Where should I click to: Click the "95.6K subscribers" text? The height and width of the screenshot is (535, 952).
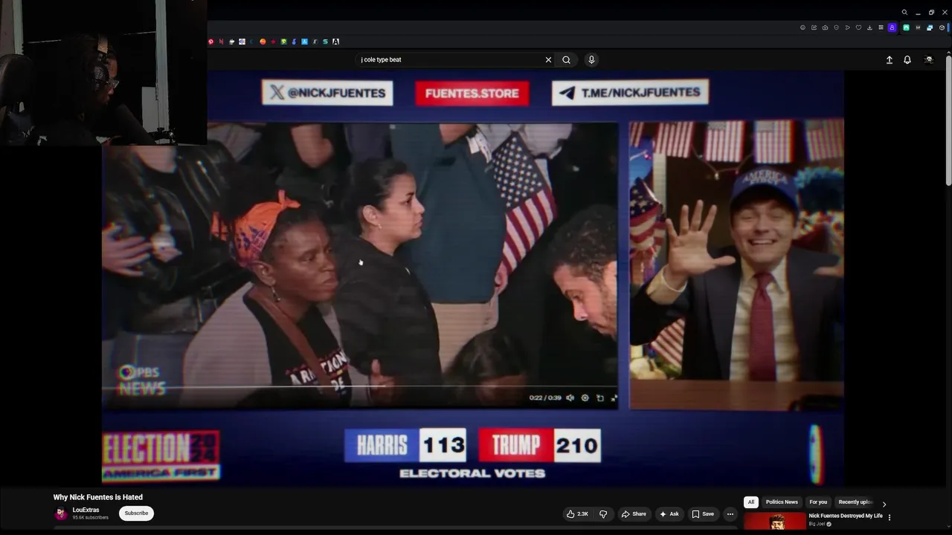point(90,518)
